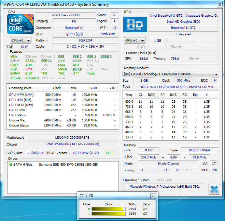This screenshot has width=225, height=221.
Task: Click the Intel HD Graphics logo
Action: [135, 24]
